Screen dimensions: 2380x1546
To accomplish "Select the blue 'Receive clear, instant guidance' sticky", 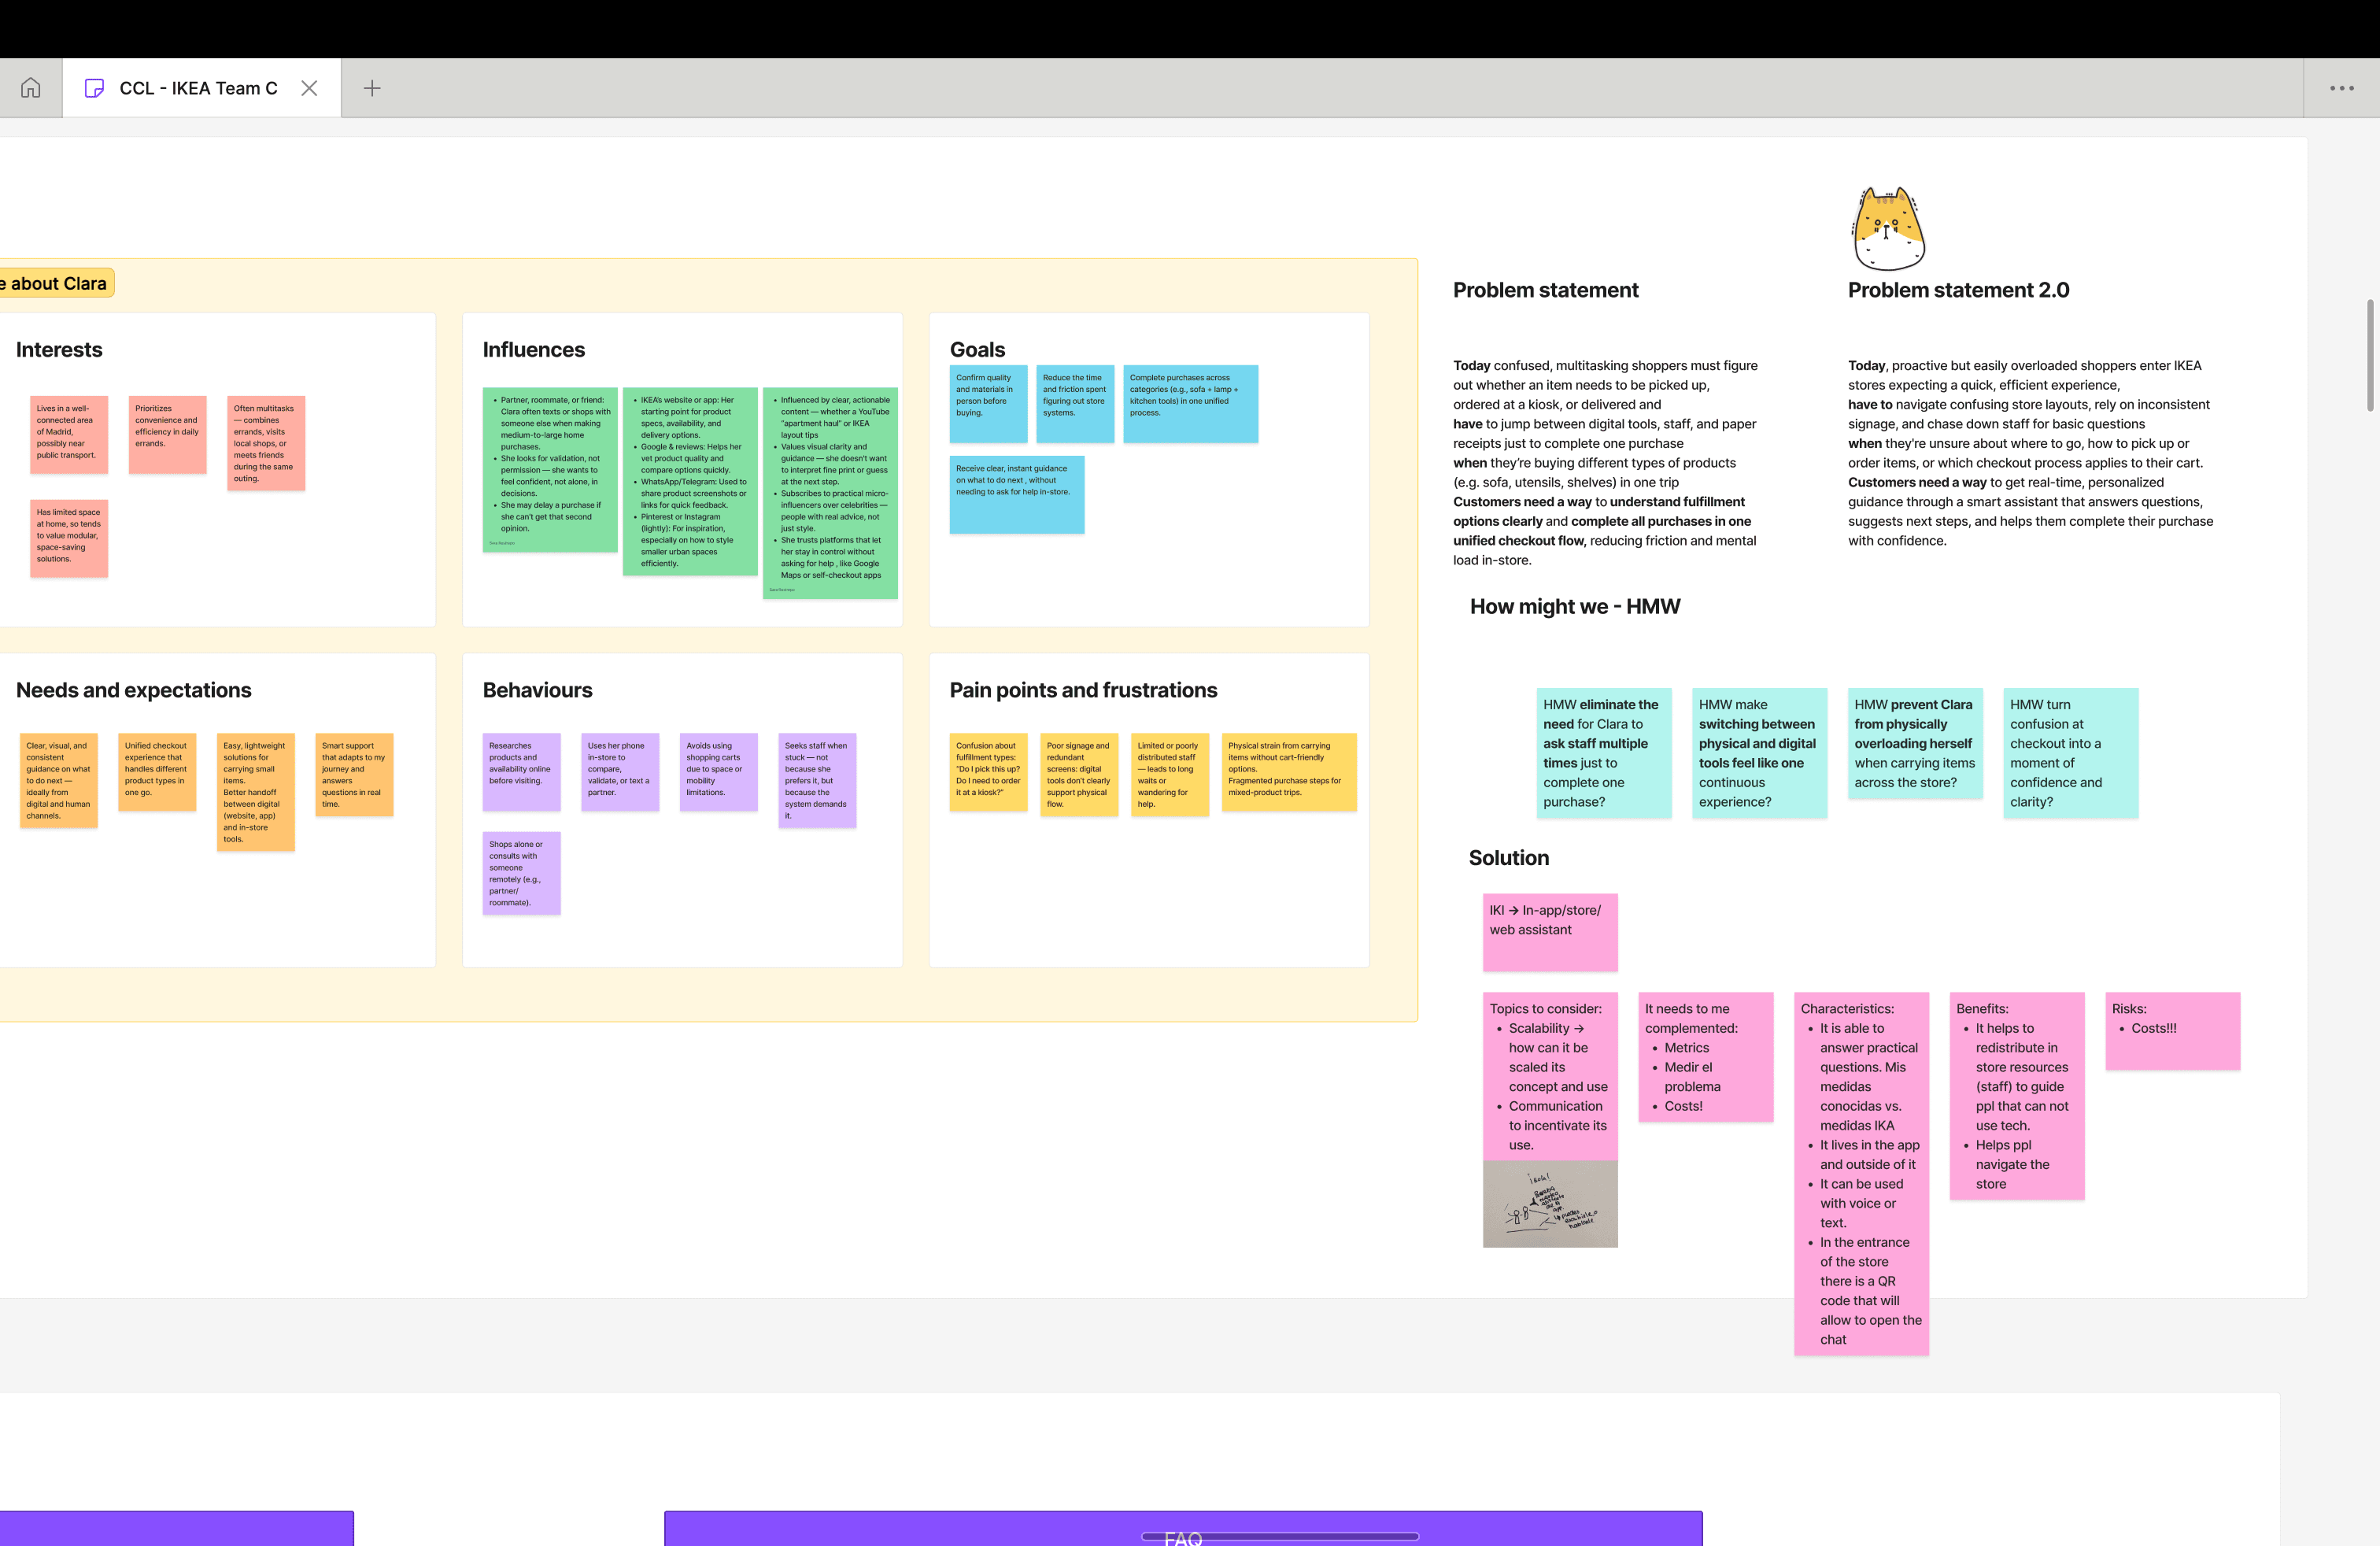I will click(x=1016, y=494).
